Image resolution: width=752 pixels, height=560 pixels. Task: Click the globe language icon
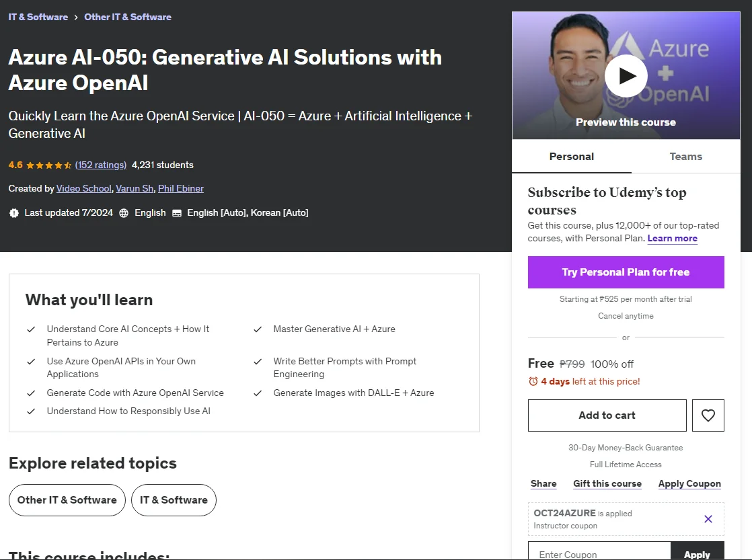coord(124,213)
